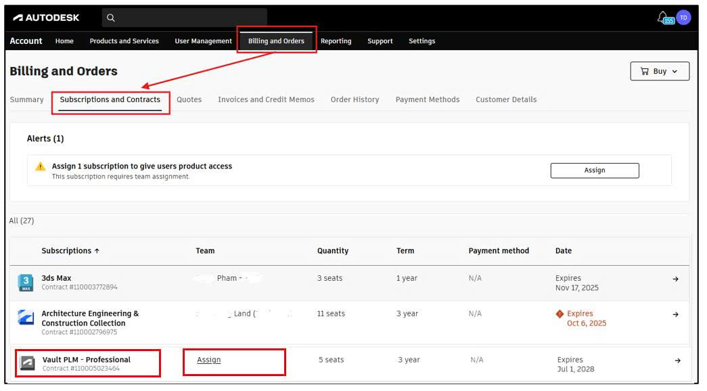Click Contract #110002796975 text
The height and width of the screenshot is (391, 707).
79,332
